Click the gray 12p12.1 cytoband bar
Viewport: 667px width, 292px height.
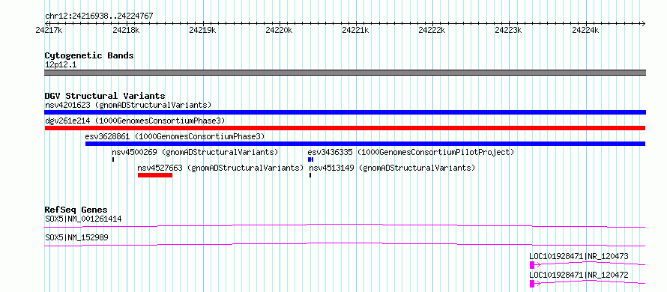pos(345,73)
